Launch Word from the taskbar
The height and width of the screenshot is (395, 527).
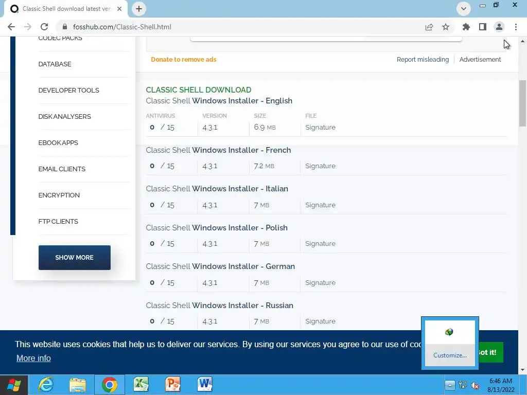point(205,385)
